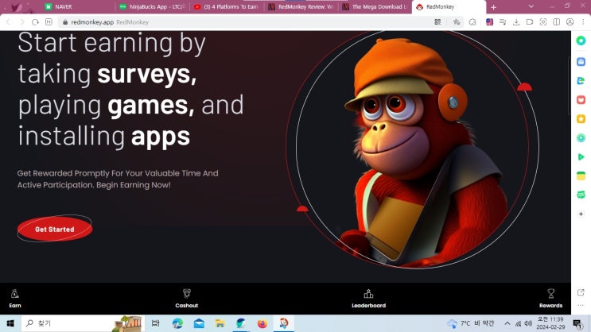This screenshot has height=332, width=591.
Task: Open the downloads icon
Action: pos(516,22)
